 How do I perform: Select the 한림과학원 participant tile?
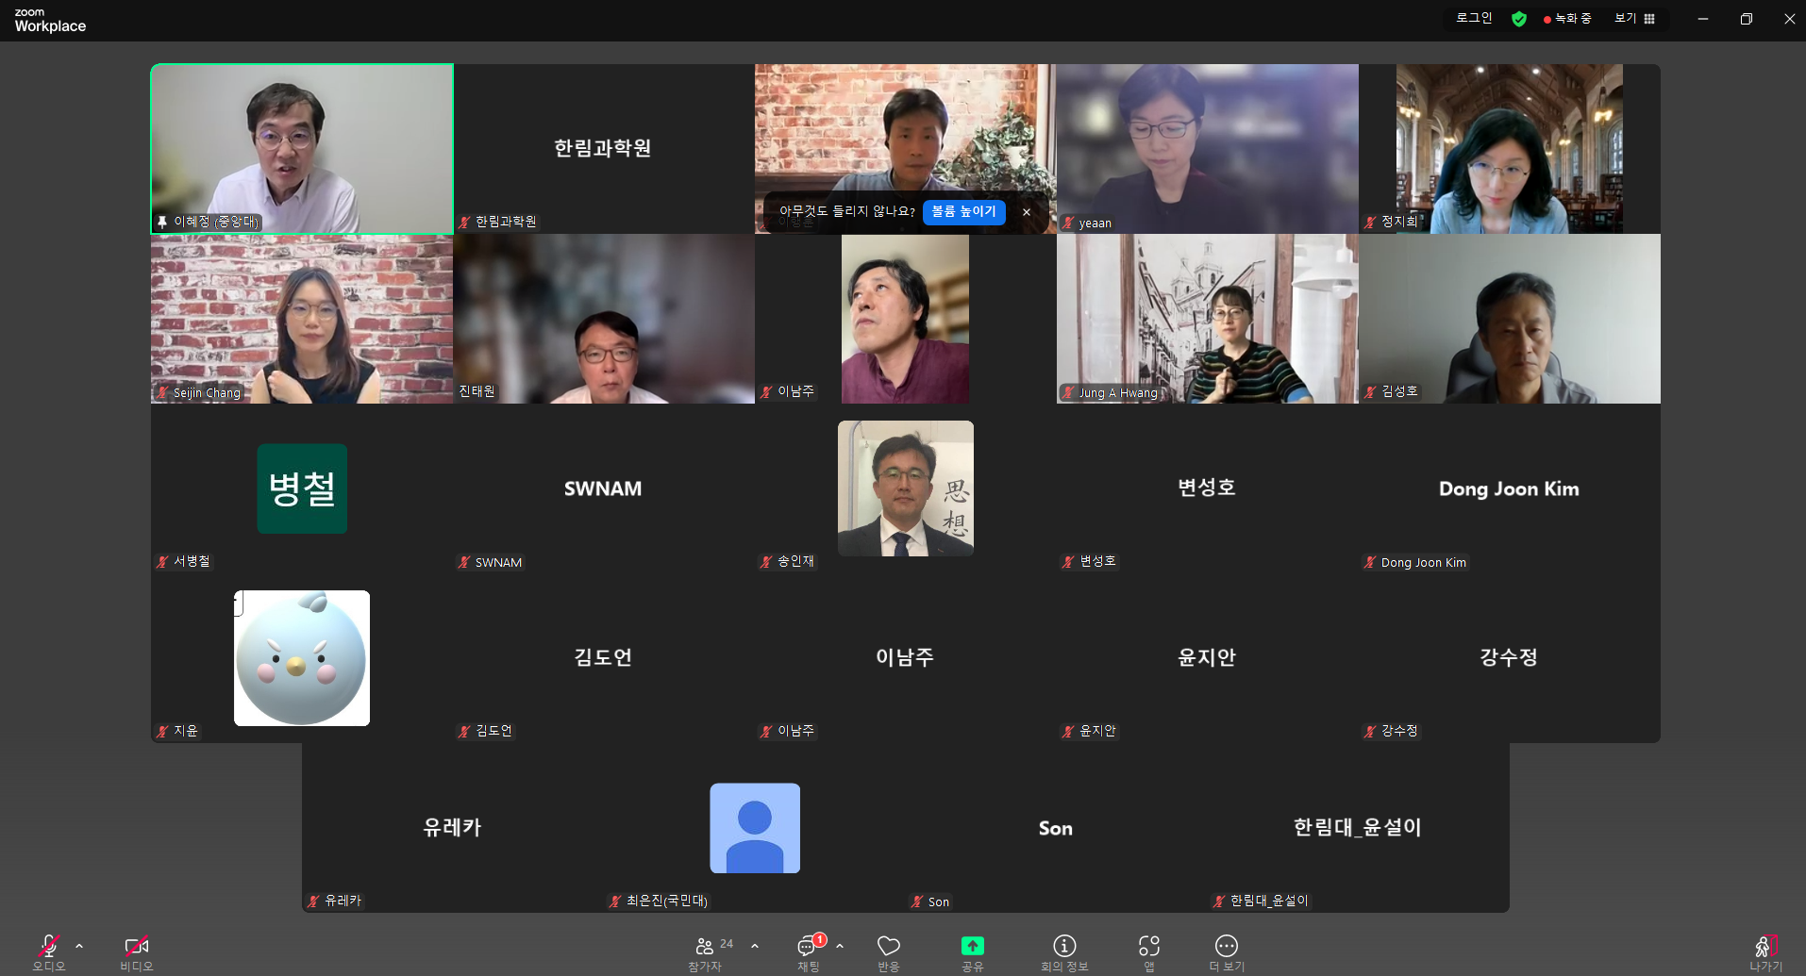point(604,149)
